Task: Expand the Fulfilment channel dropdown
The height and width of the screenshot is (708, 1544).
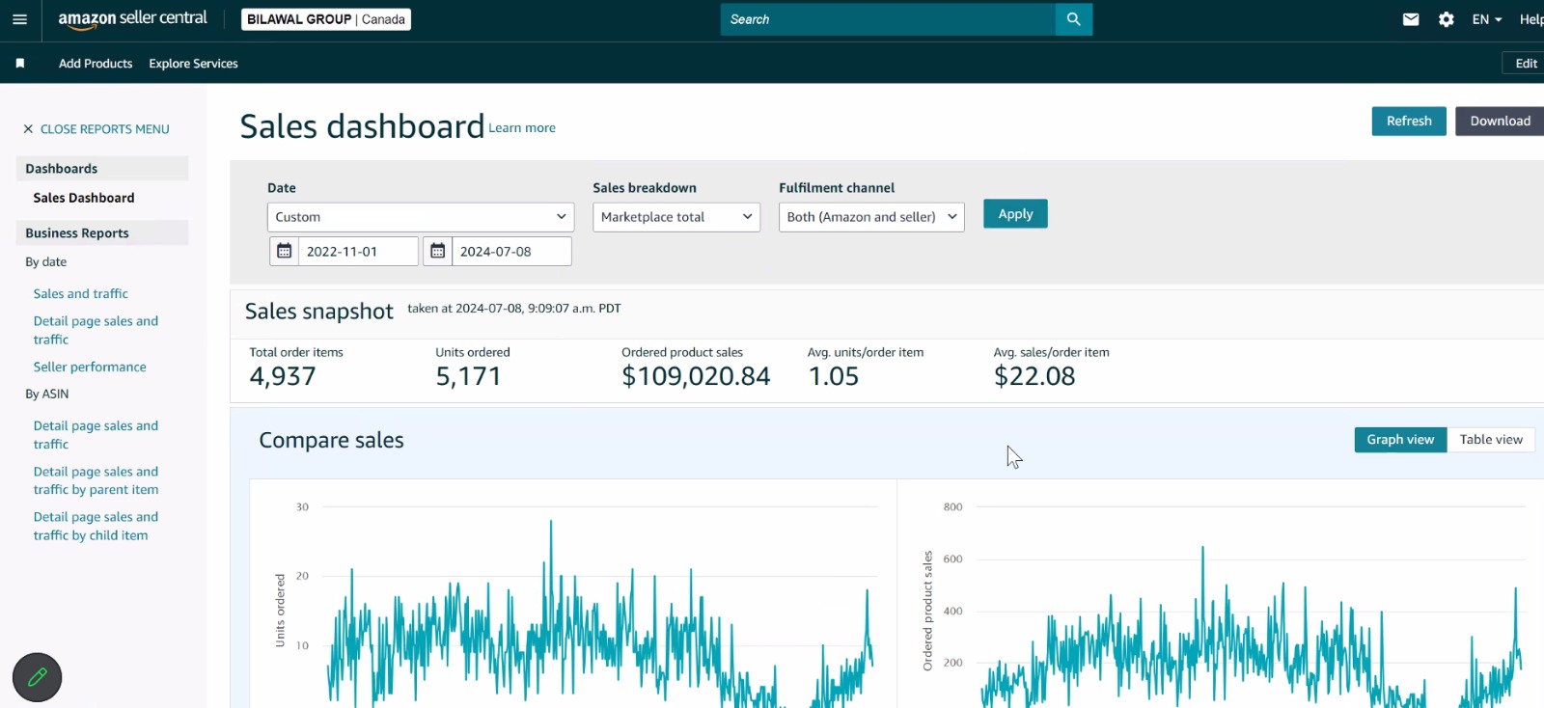Action: [x=870, y=217]
